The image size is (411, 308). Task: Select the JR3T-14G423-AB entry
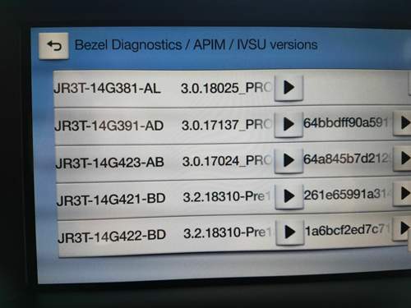click(x=109, y=163)
